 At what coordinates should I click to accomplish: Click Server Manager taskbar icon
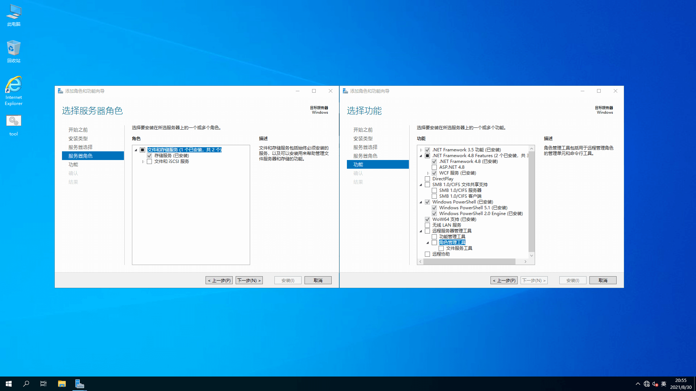click(80, 384)
